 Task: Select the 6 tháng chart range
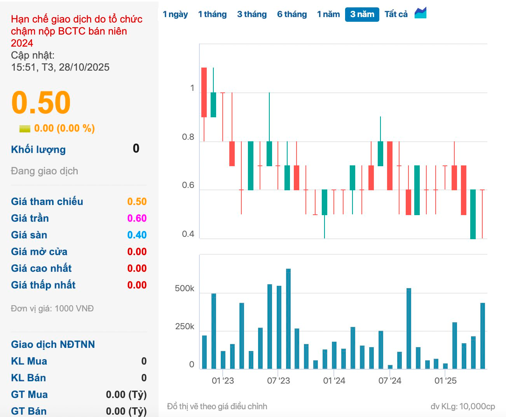coord(292,14)
